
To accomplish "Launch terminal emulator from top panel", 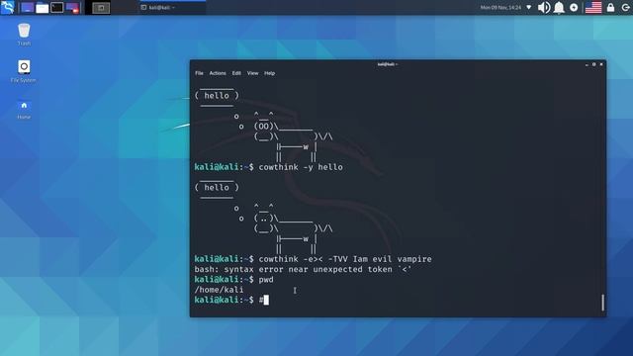I will 57,7.
